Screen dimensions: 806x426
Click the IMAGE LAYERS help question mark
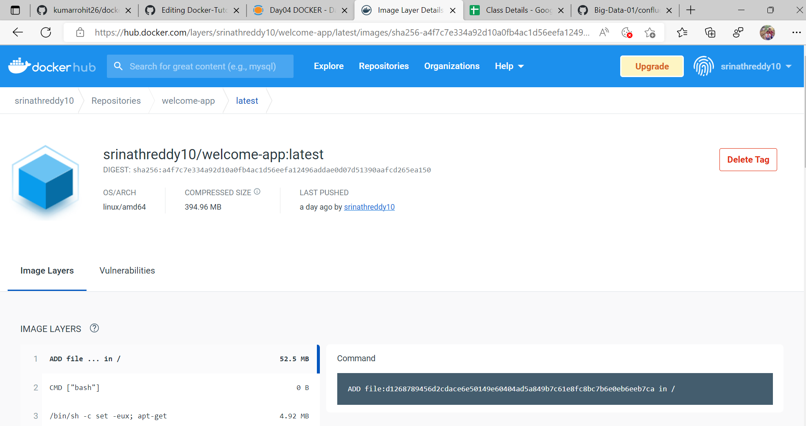coord(94,328)
